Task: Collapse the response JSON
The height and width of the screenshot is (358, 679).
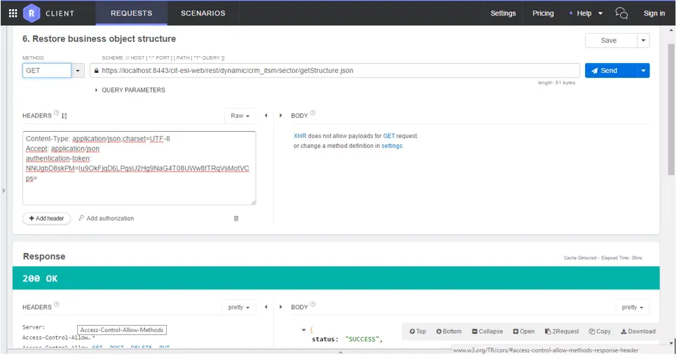Action: (x=489, y=333)
